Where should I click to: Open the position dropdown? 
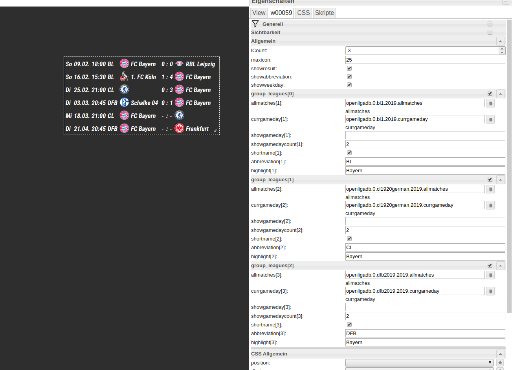click(x=419, y=363)
